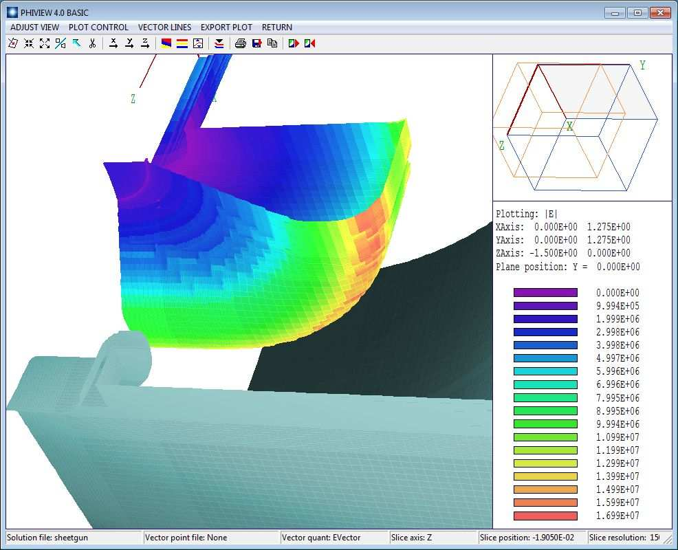This screenshot has width=678, height=550.
Task: Click RETURN in the menu bar
Action: tap(277, 27)
